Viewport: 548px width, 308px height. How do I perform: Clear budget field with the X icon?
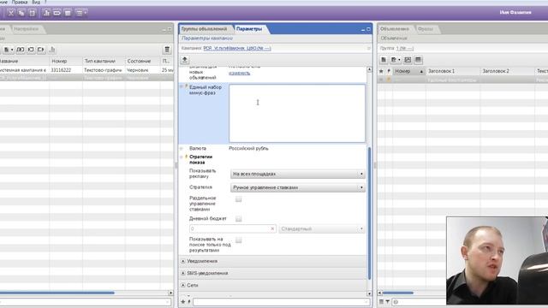272,228
